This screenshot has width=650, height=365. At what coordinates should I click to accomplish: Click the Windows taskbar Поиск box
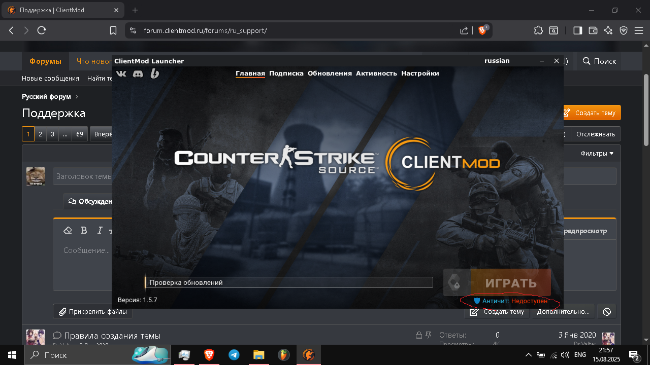pos(96,355)
